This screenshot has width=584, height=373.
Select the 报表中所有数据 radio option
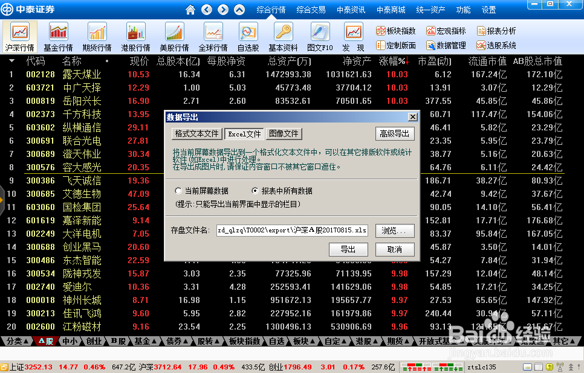[x=256, y=190]
